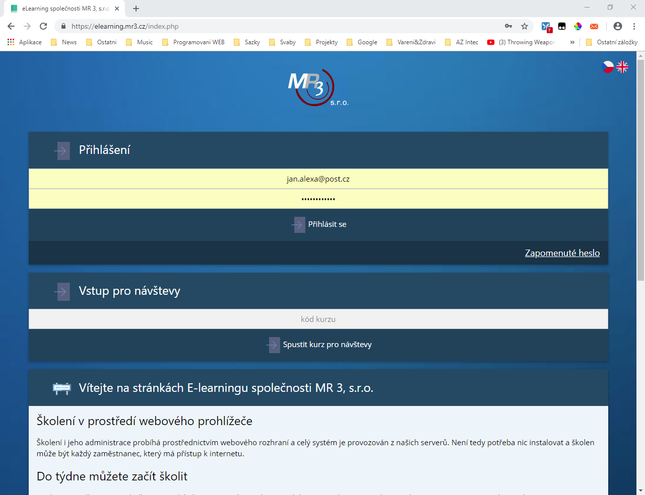Open Chrome three-dot menu

[x=634, y=26]
